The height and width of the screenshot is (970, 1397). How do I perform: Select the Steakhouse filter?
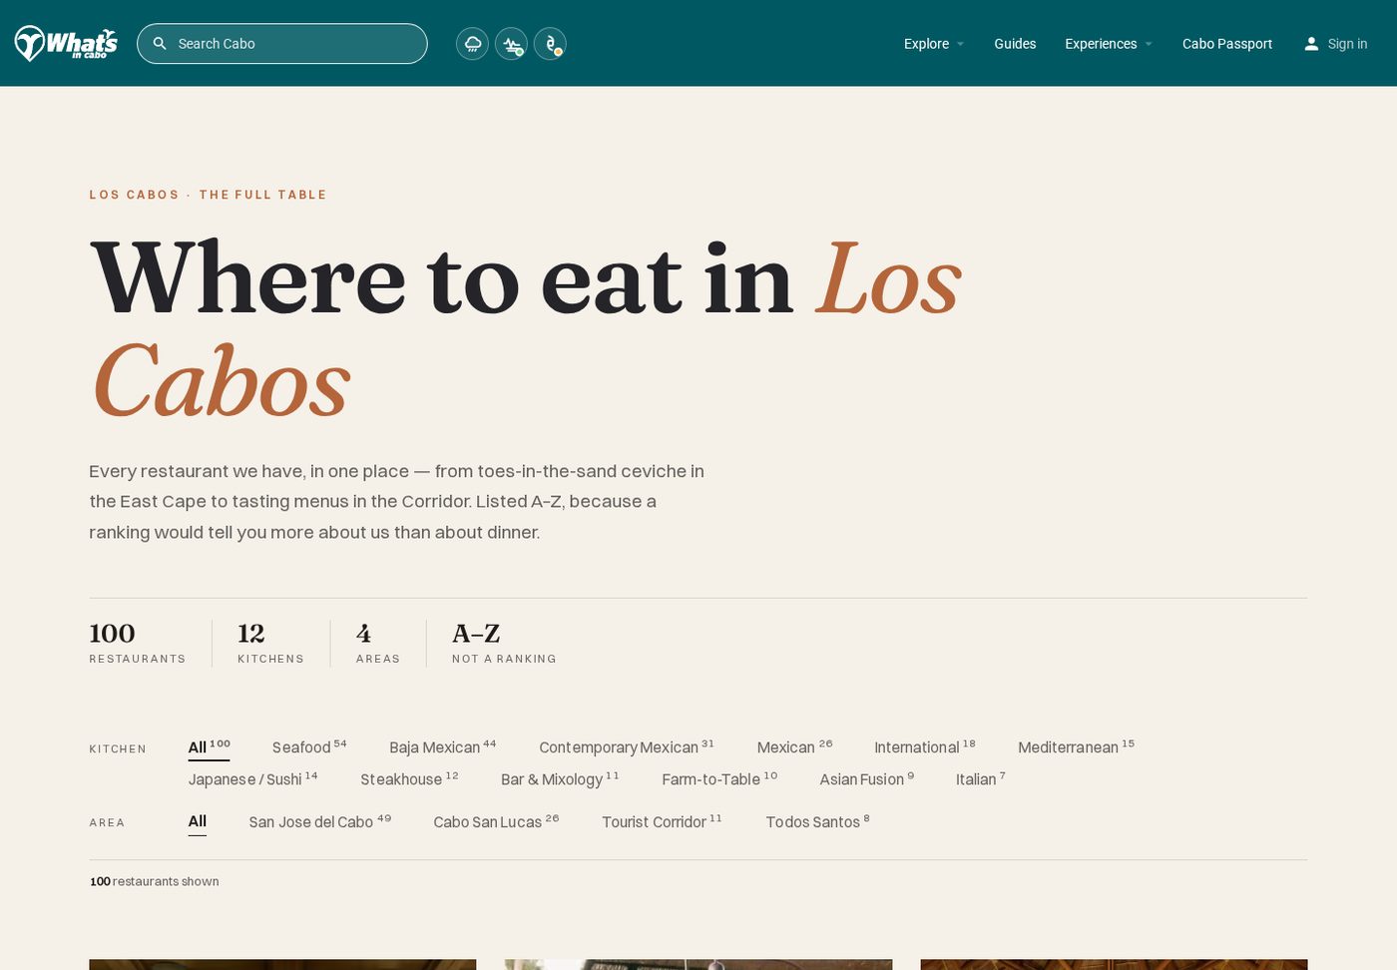tap(409, 779)
